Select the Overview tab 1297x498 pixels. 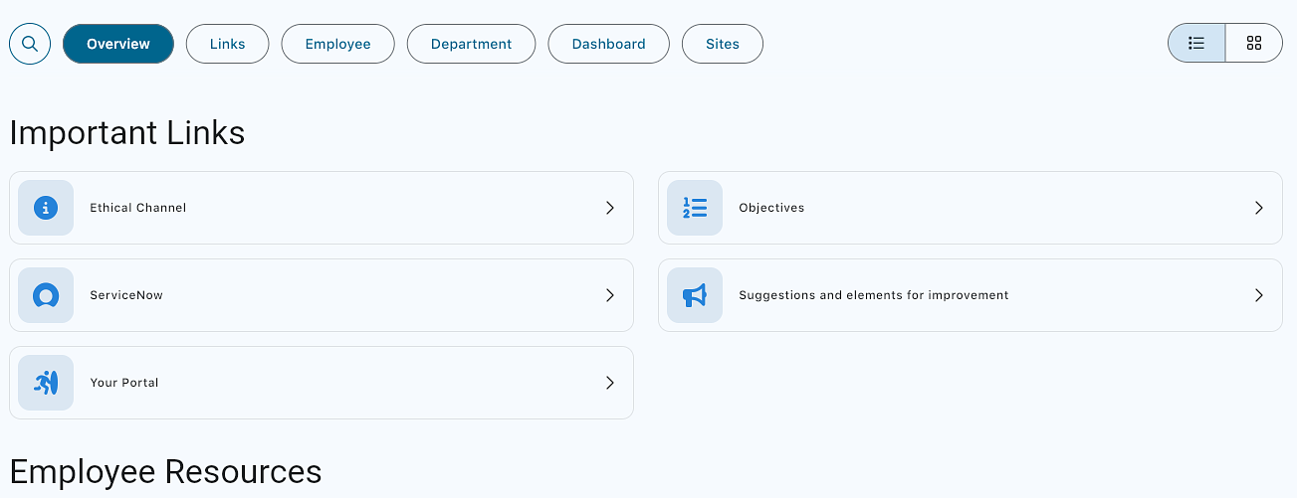pyautogui.click(x=118, y=44)
